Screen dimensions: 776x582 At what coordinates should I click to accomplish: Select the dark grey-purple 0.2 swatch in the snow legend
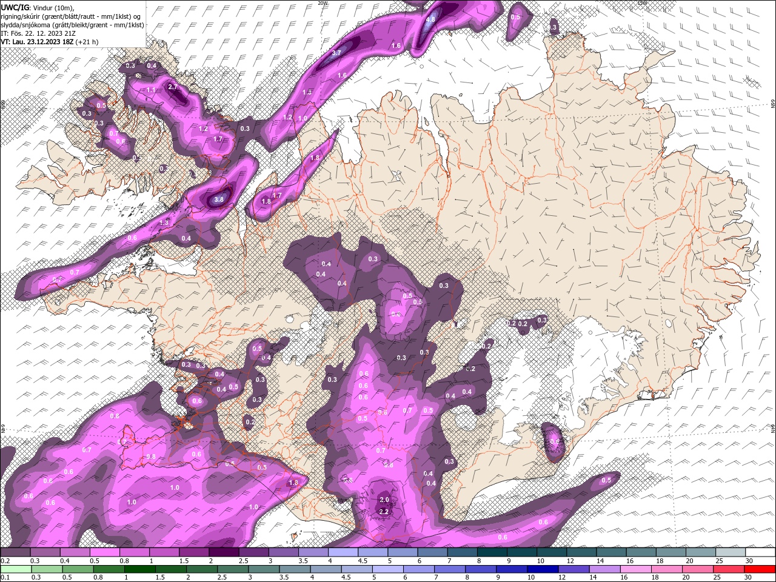(x=15, y=552)
